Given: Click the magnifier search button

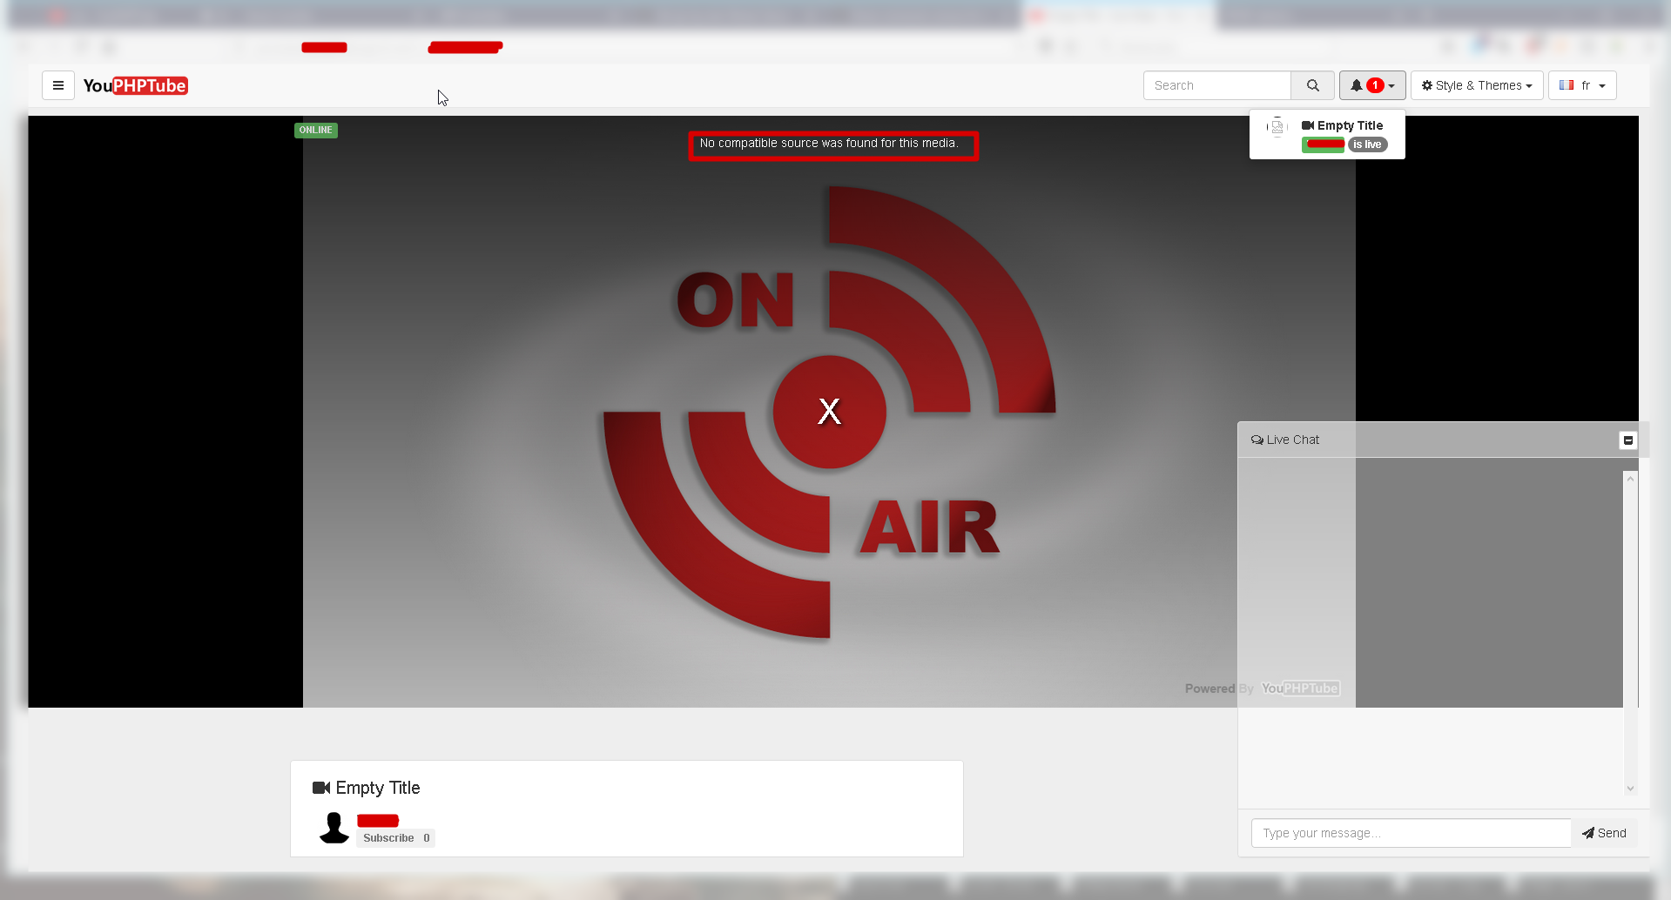Looking at the screenshot, I should tap(1312, 85).
